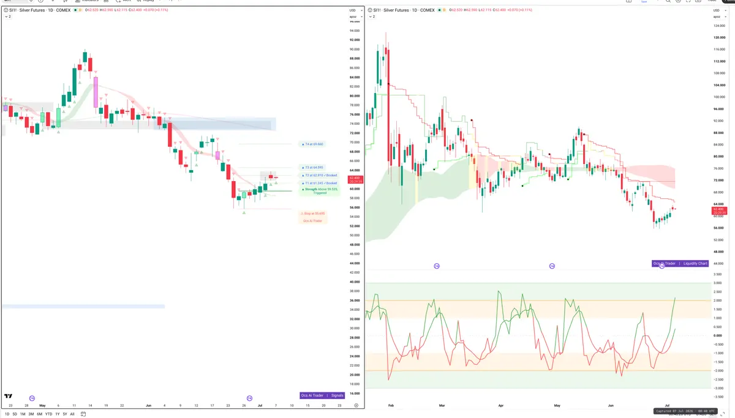Open the event marker near 28 on left chart

click(32, 398)
